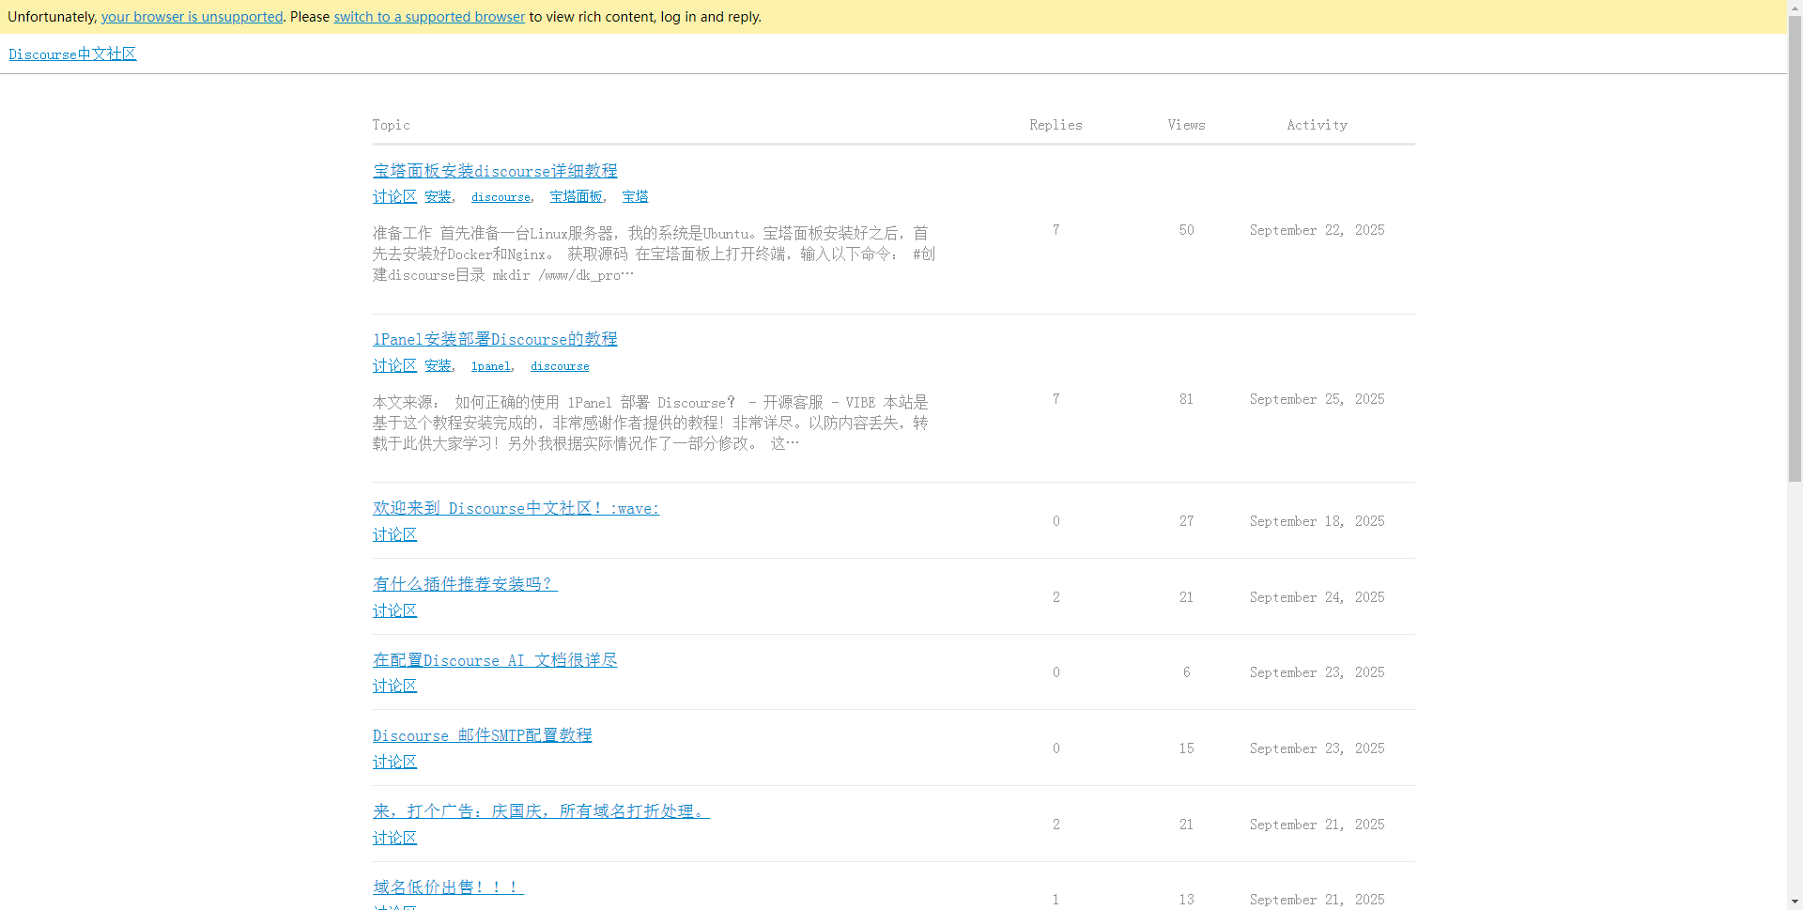Open topic 在配置Discourse AI 文档很详尽
This screenshot has width=1803, height=910.
(495, 660)
